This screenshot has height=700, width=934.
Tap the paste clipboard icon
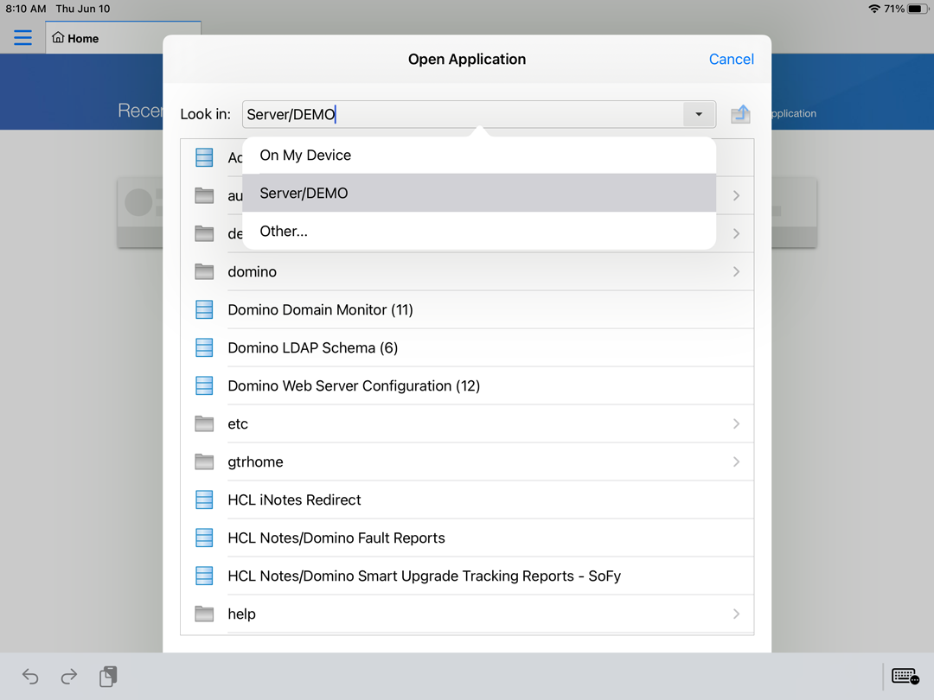(x=108, y=676)
